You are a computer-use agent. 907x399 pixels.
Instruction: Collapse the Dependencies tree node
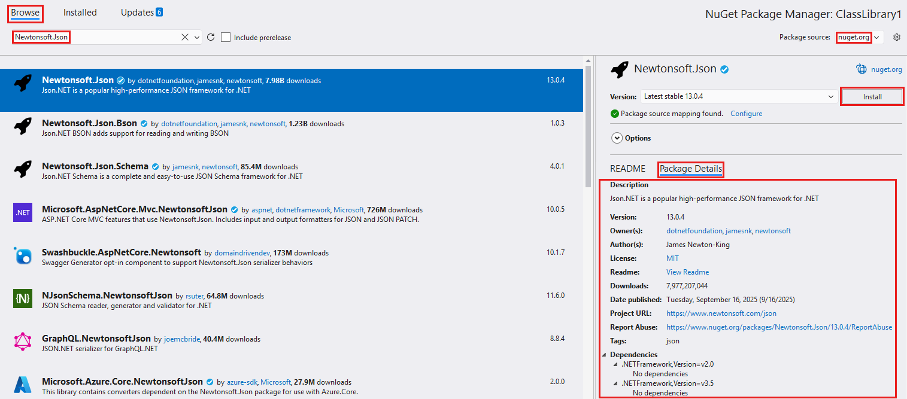pos(604,355)
